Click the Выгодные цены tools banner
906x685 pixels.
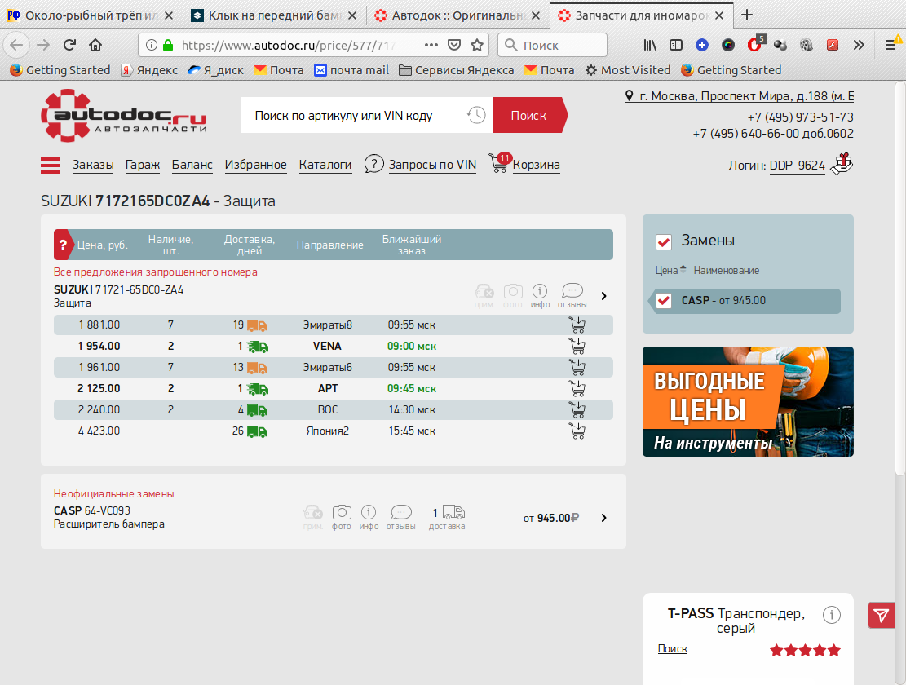point(748,401)
